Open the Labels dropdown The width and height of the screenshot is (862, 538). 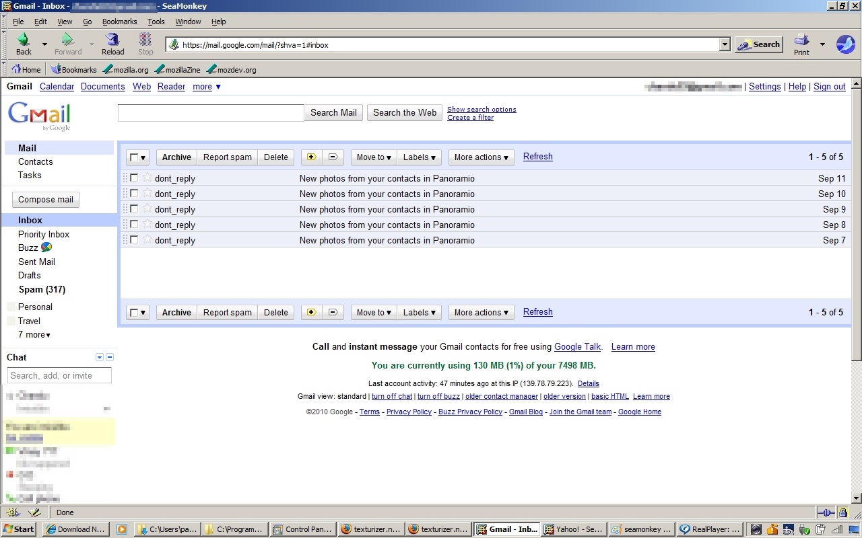click(419, 157)
